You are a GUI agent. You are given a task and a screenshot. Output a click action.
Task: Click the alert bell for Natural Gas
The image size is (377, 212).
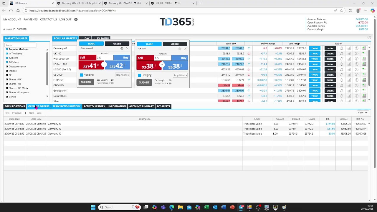coord(342,96)
